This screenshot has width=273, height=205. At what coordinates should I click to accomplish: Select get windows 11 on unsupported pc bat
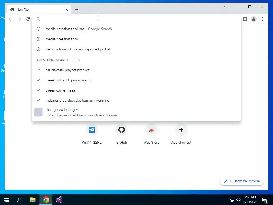pyautogui.click(x=136, y=49)
